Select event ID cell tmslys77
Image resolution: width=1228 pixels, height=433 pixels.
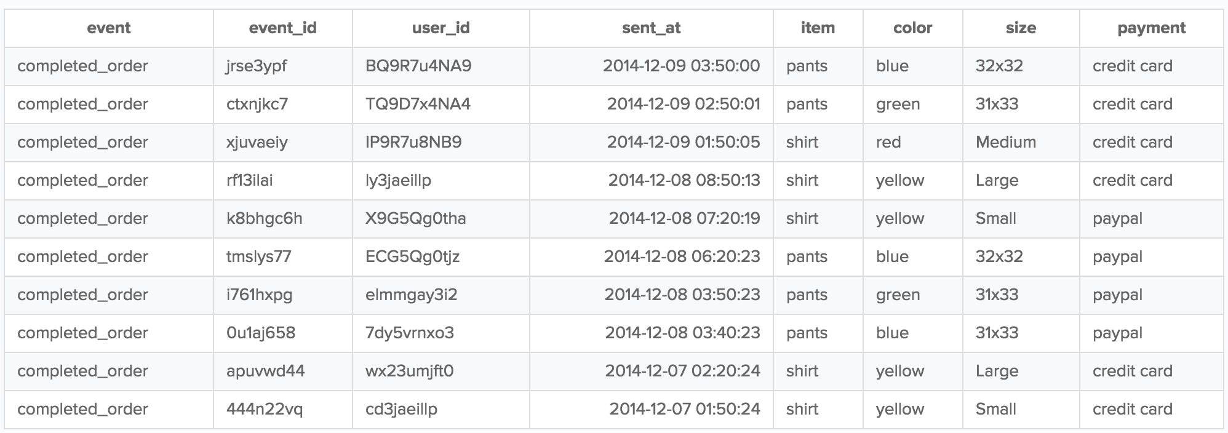click(258, 257)
